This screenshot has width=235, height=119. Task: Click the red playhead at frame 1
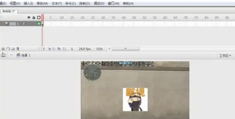pyautogui.click(x=43, y=18)
